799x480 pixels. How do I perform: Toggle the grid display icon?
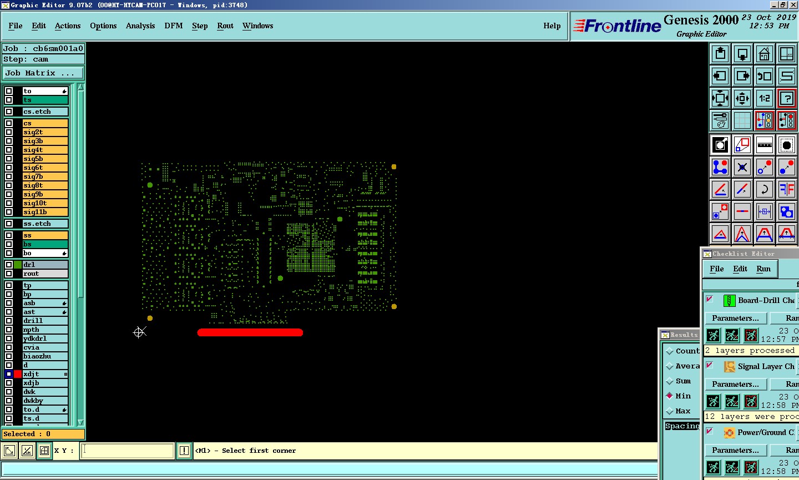click(x=742, y=120)
